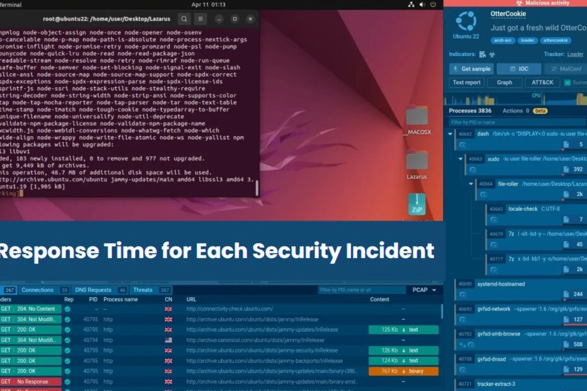Open the Lazarus folder on desktop

[x=417, y=161]
